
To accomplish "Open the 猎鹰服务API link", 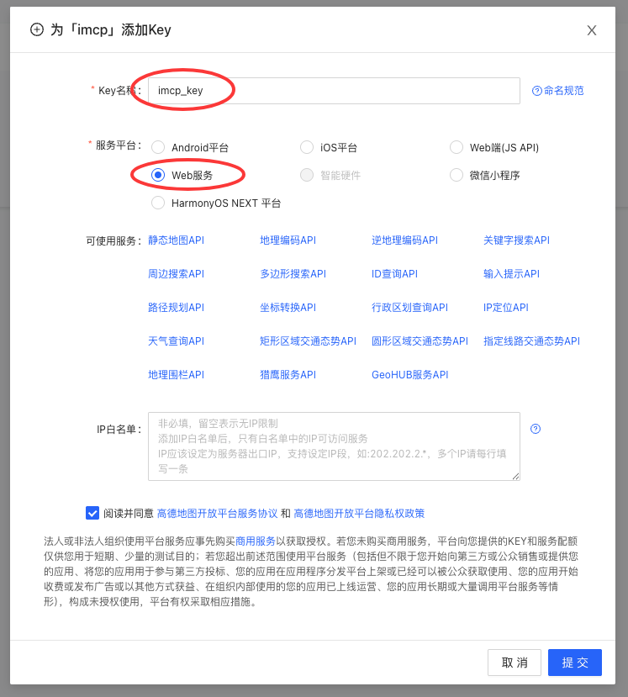I will 288,375.
